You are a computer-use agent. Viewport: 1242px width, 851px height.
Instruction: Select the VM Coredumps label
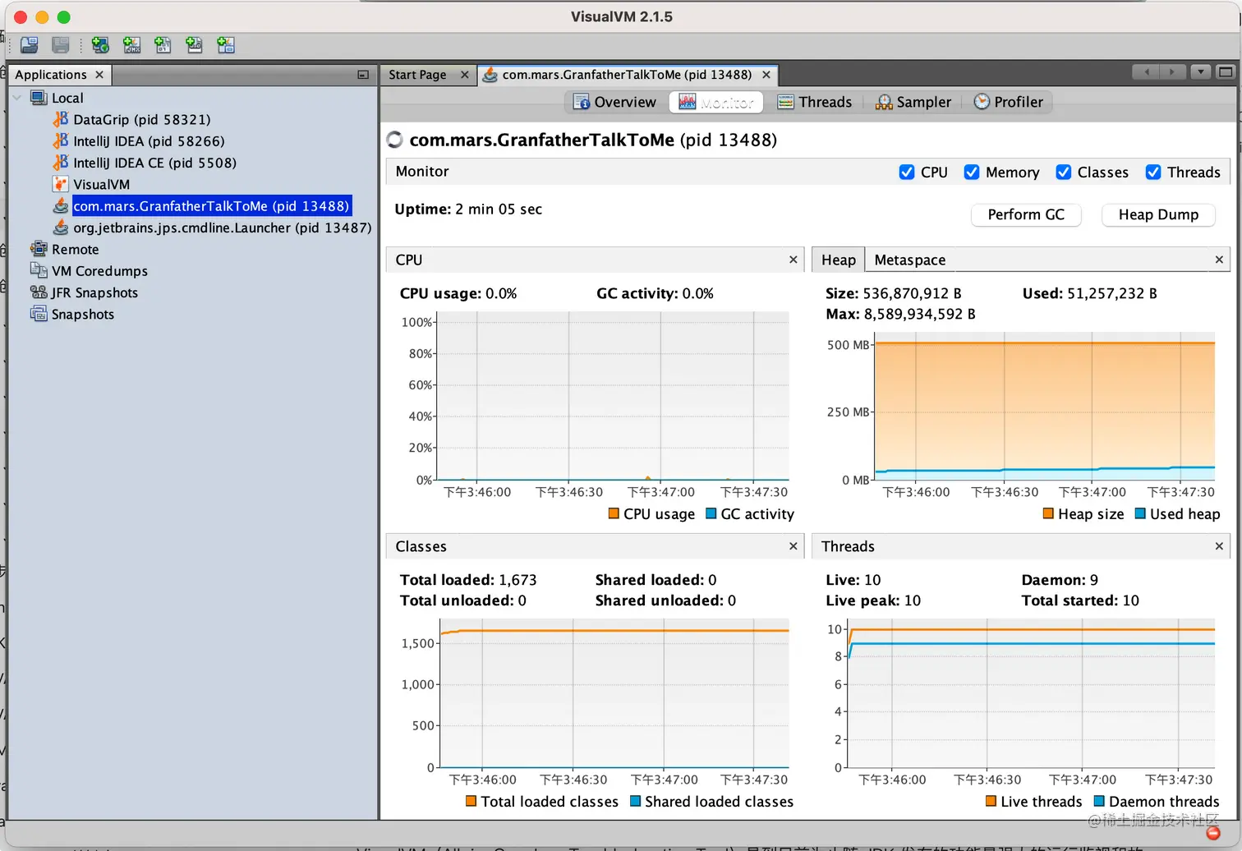pos(99,271)
